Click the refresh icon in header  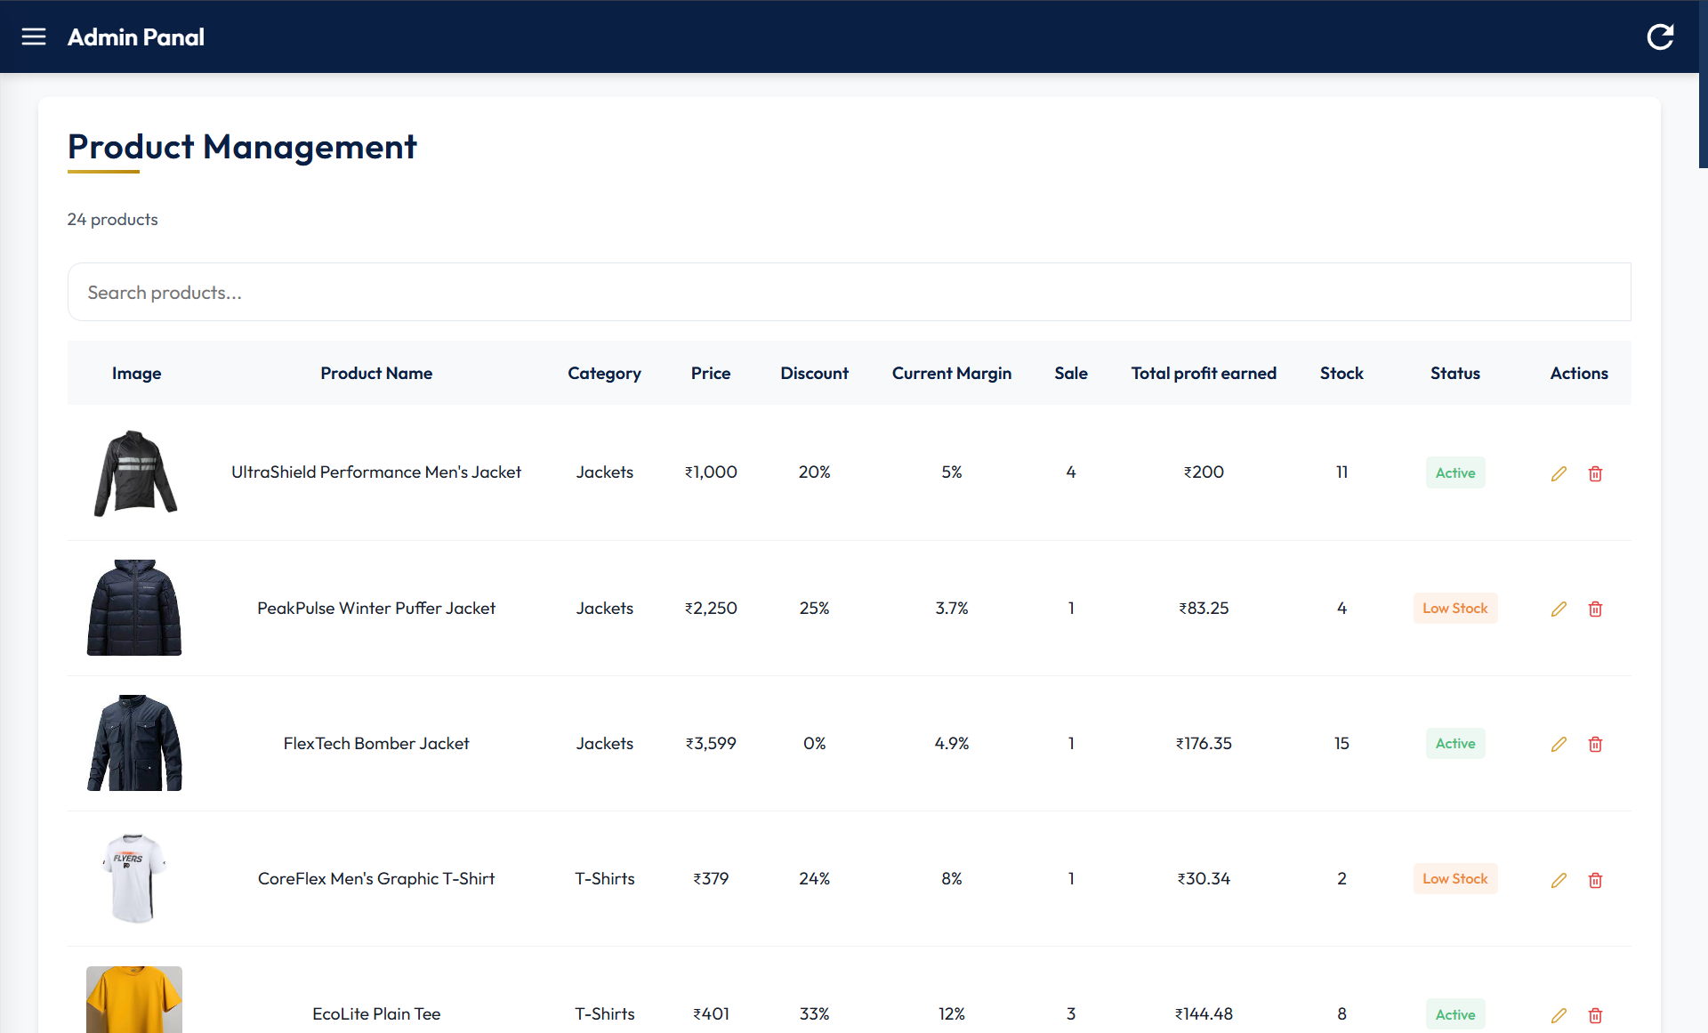[x=1660, y=36]
